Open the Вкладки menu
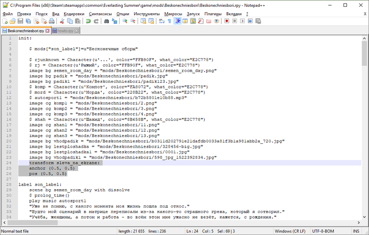The height and width of the screenshot is (235, 369). pos(234,14)
